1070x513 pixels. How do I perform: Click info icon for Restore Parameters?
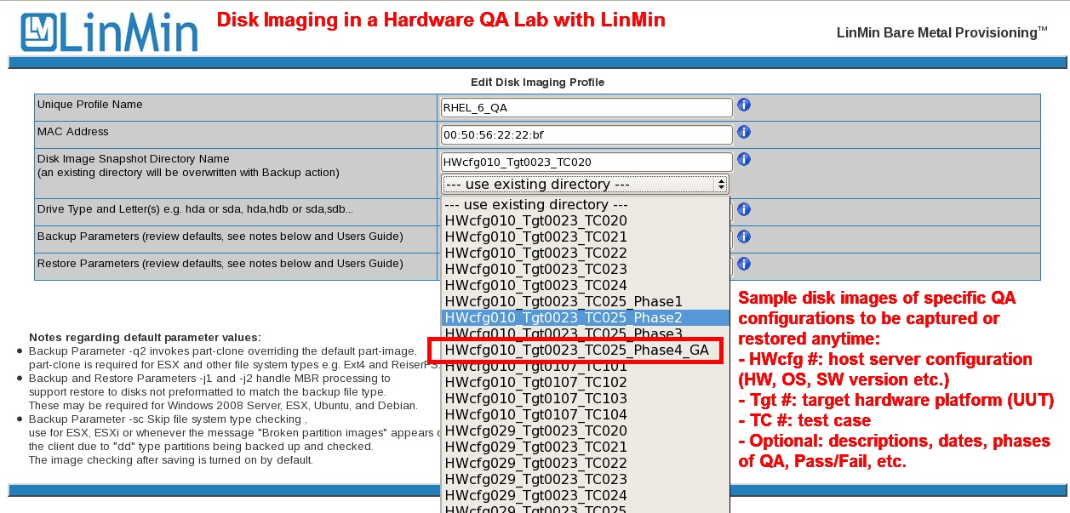click(x=743, y=264)
